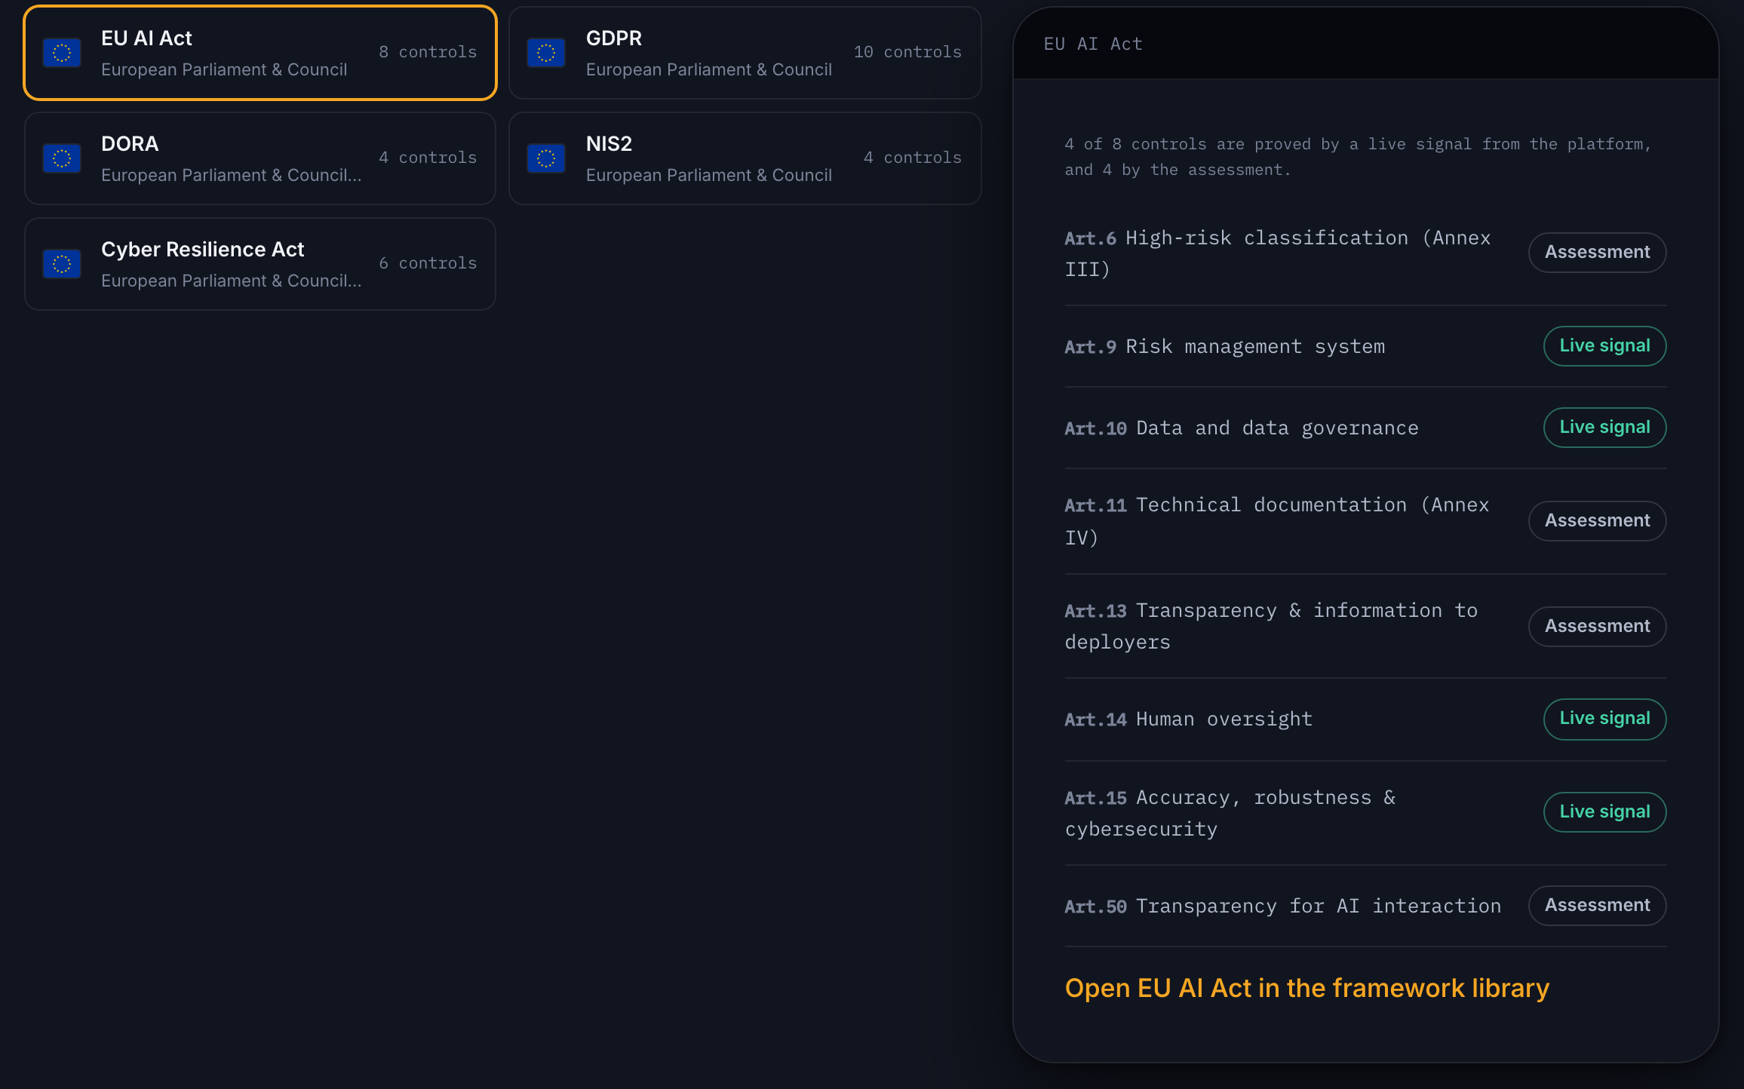The height and width of the screenshot is (1089, 1744).
Task: Select the GDPR framework card
Action: [745, 53]
